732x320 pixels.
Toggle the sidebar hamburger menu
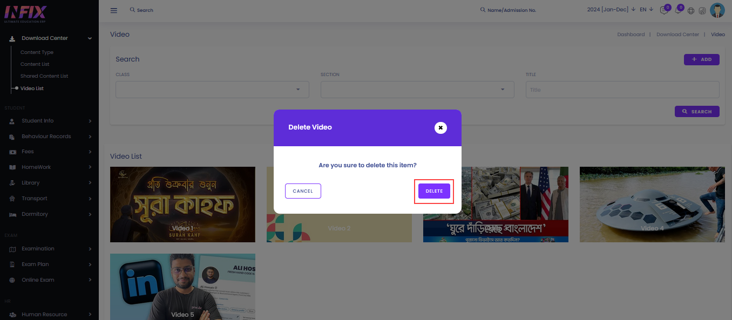pos(113,10)
